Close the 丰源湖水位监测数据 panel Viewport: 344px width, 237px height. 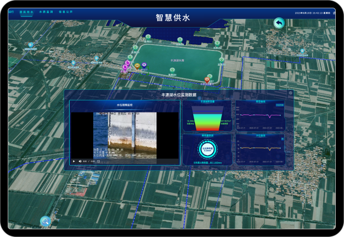click(290, 93)
